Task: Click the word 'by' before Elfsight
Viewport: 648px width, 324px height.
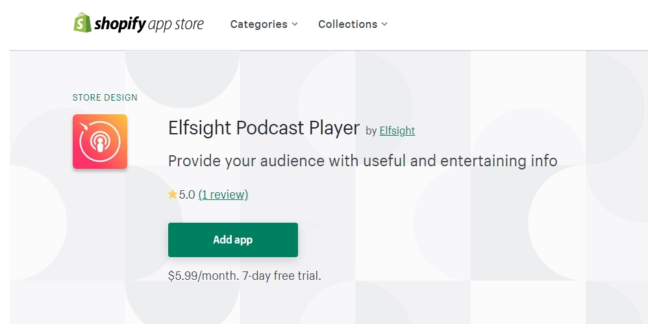Action: pos(371,131)
